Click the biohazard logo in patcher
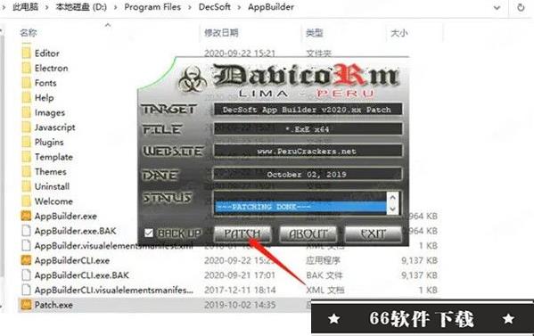 (193, 79)
